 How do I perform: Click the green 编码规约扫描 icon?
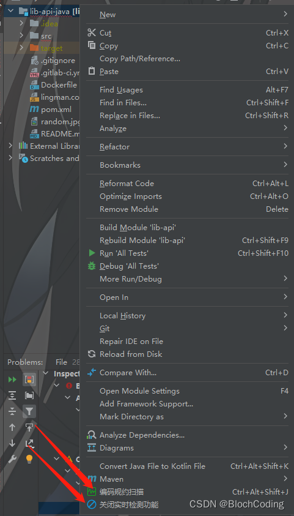pyautogui.click(x=92, y=492)
